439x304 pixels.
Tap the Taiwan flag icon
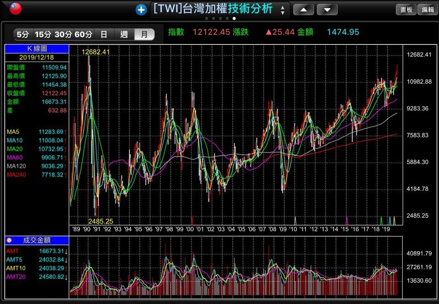tap(16, 8)
